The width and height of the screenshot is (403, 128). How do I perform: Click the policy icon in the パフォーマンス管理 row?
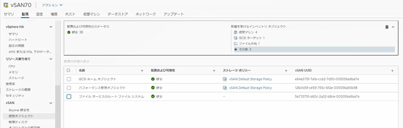point(225,88)
